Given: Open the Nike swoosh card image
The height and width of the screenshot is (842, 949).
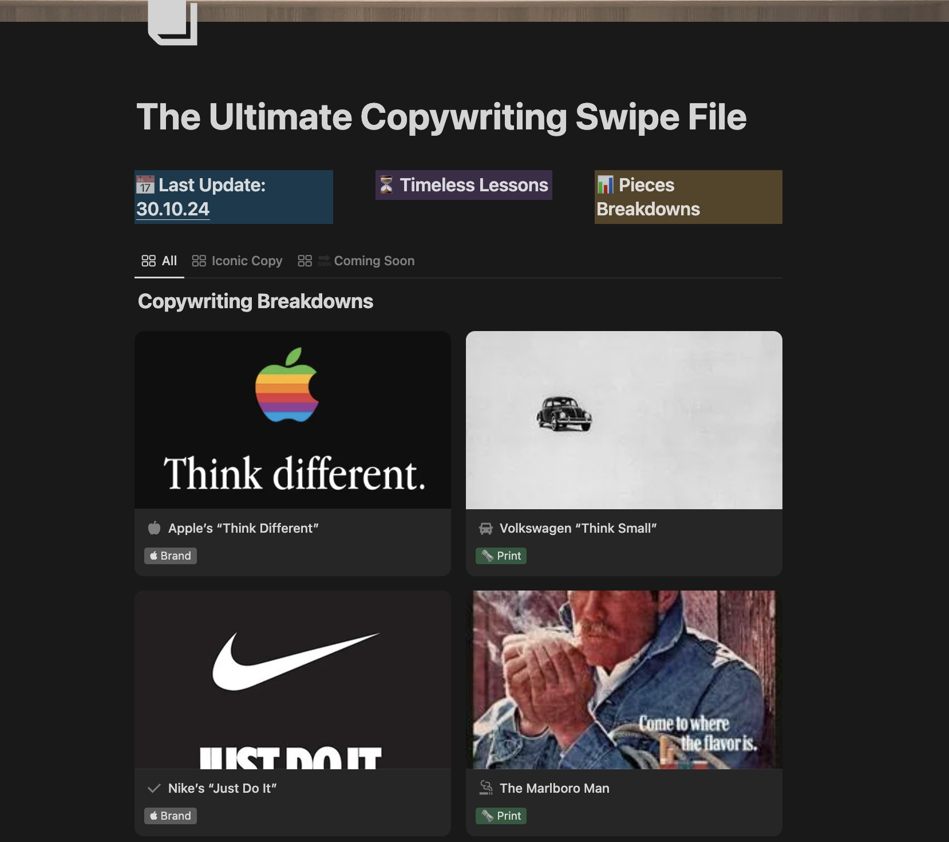Looking at the screenshot, I should 292,679.
